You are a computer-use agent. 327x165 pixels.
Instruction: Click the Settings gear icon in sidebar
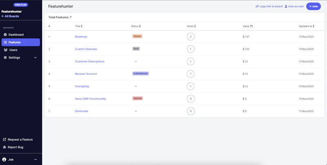pyautogui.click(x=5, y=57)
